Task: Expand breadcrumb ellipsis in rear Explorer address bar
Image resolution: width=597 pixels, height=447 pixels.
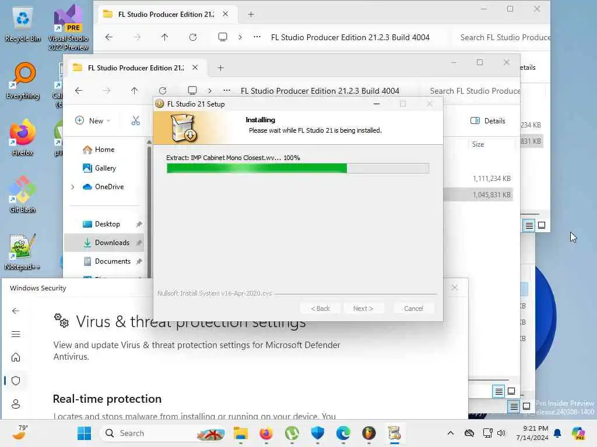Action: pos(257,37)
